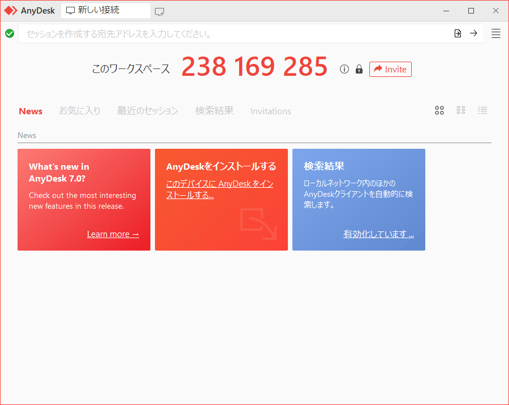Click the Learn more link
Viewport: 509px width, 405px height.
coord(113,234)
